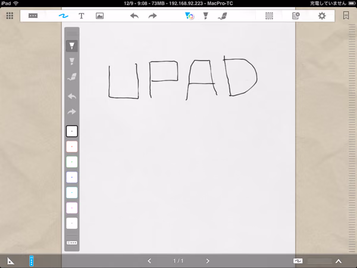Pick the red pen swatch
Screen dimensions: 357x268
72,147
